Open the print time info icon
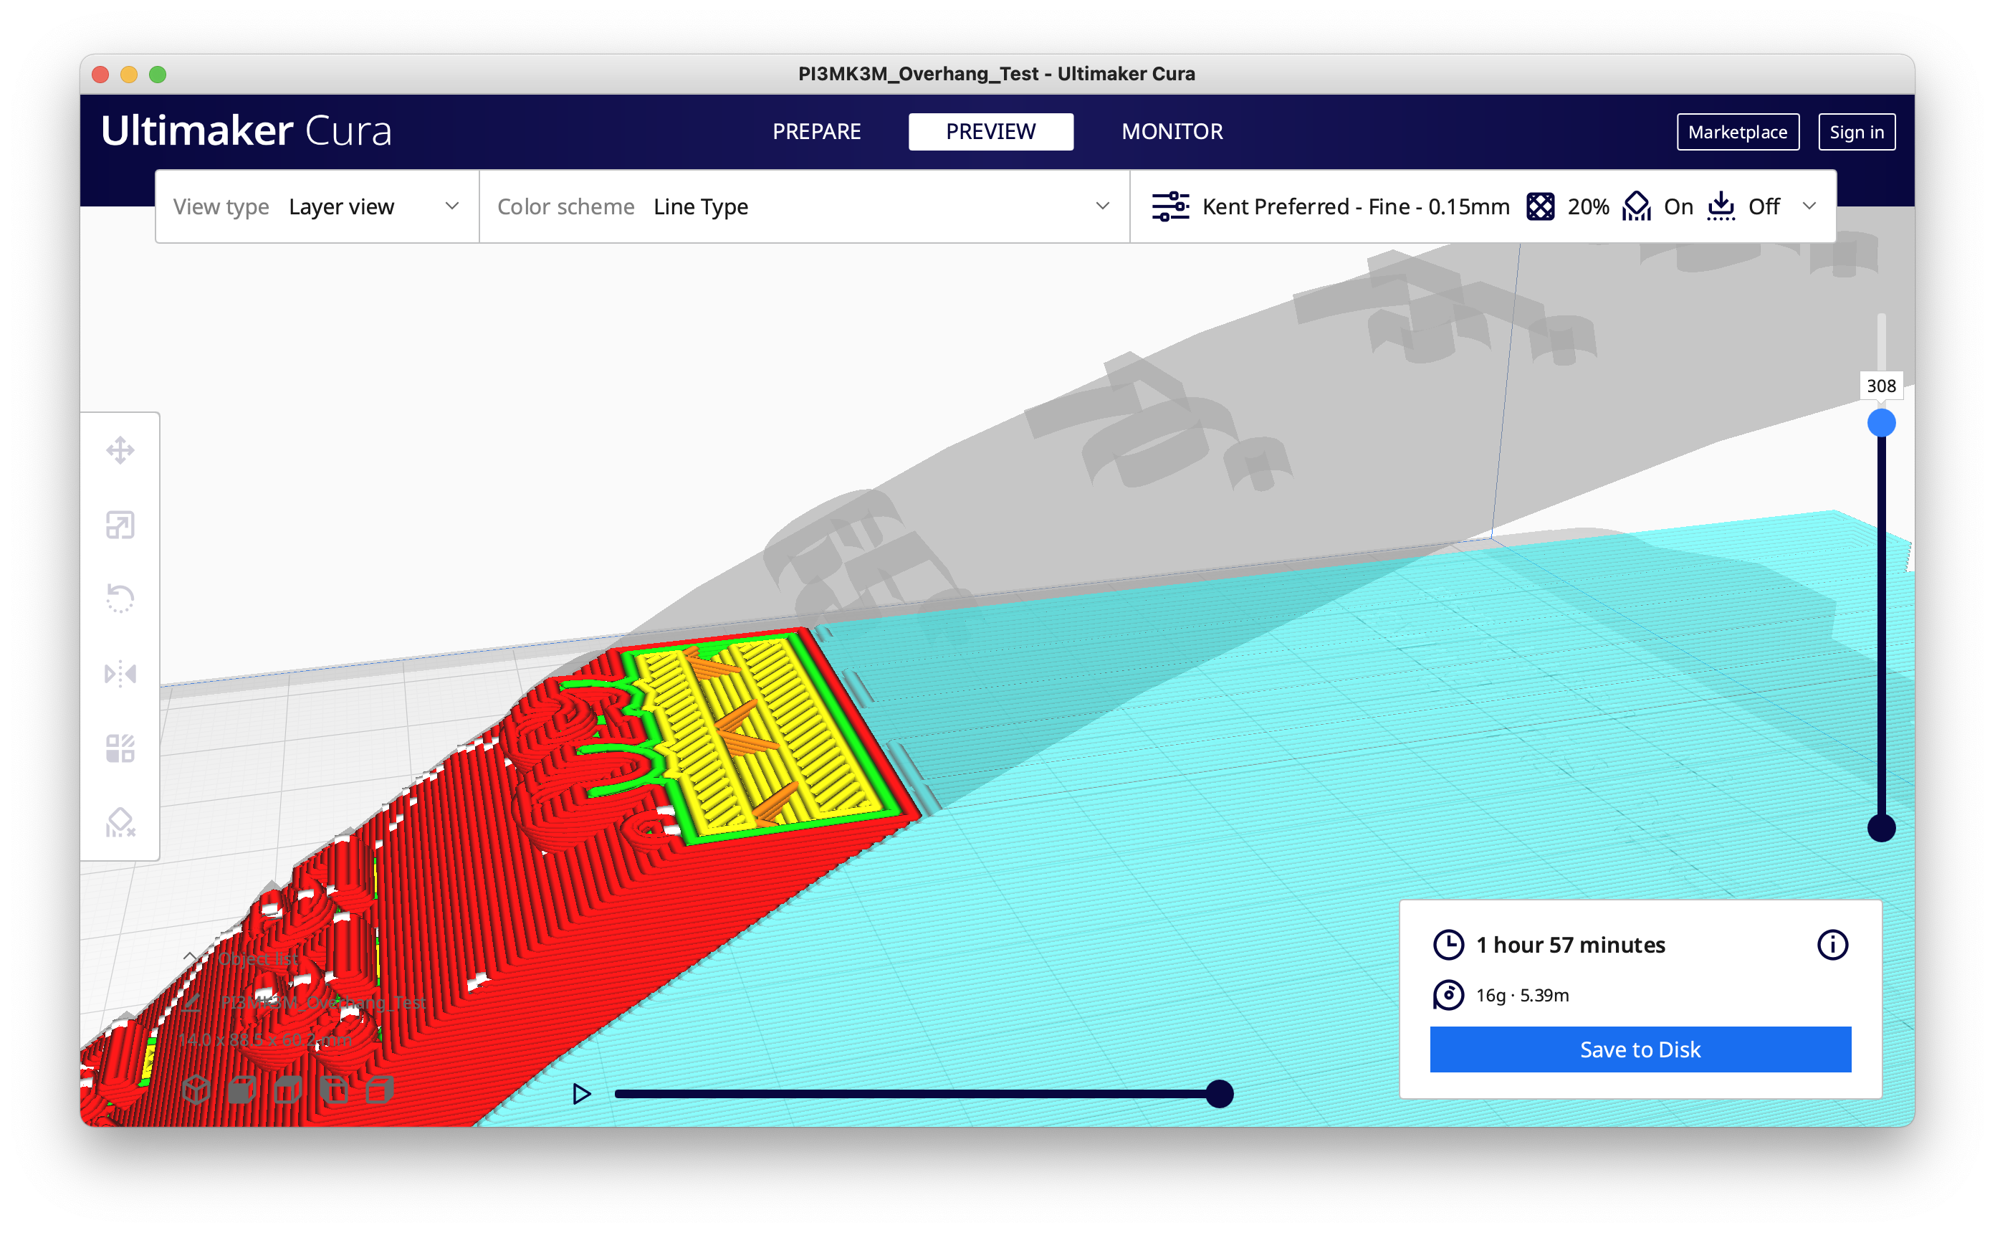This screenshot has height=1233, width=1995. 1833,944
